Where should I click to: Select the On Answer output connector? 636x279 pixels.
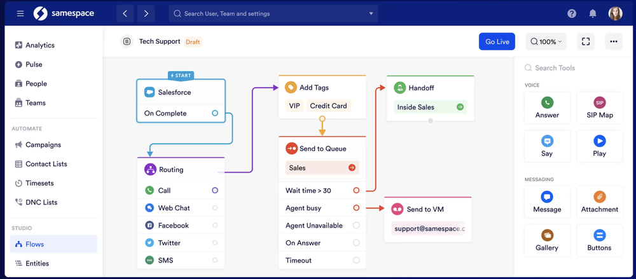point(356,243)
